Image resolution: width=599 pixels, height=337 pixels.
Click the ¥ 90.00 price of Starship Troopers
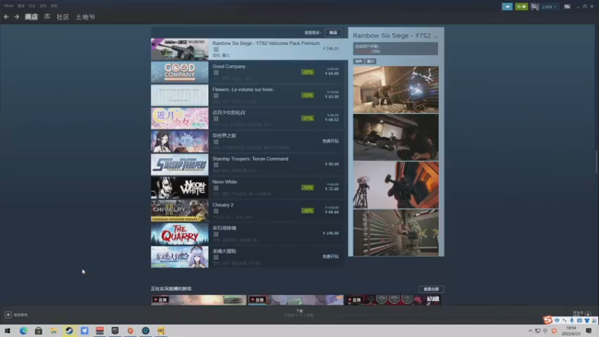tap(332, 164)
